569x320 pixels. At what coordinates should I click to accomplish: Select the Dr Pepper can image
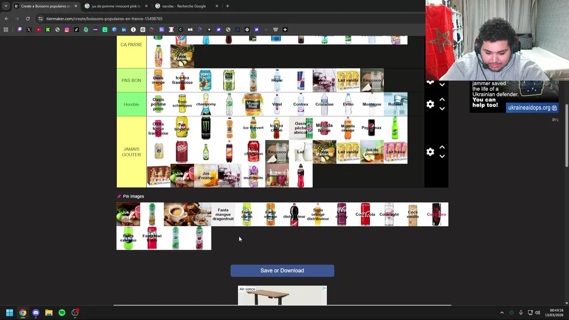click(182, 152)
